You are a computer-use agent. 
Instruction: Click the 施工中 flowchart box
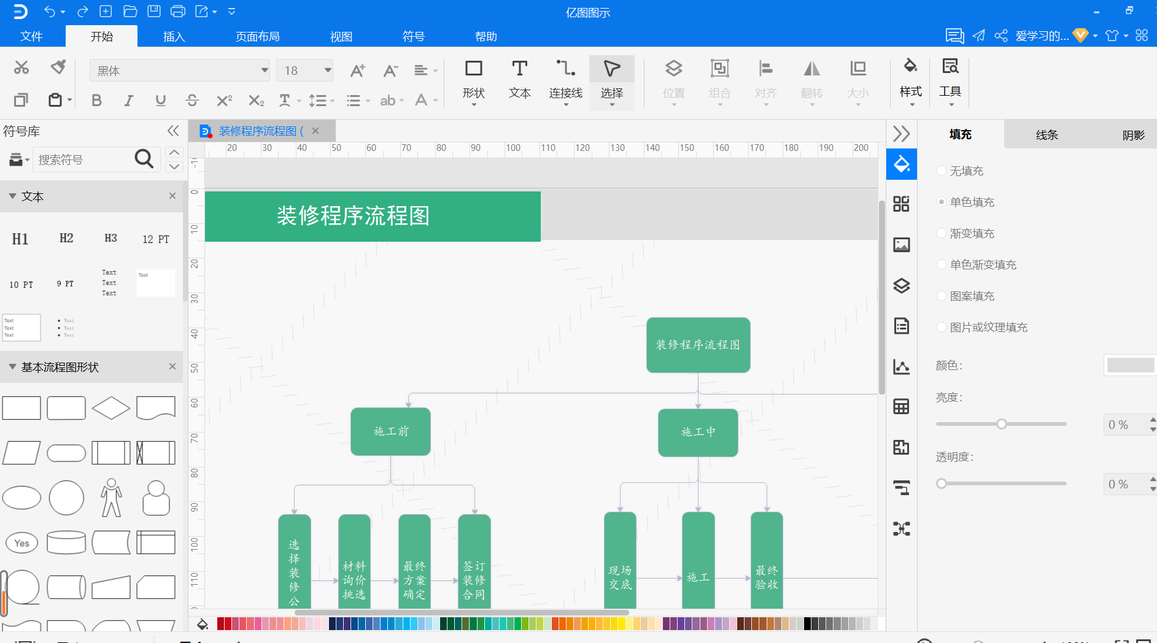click(698, 432)
